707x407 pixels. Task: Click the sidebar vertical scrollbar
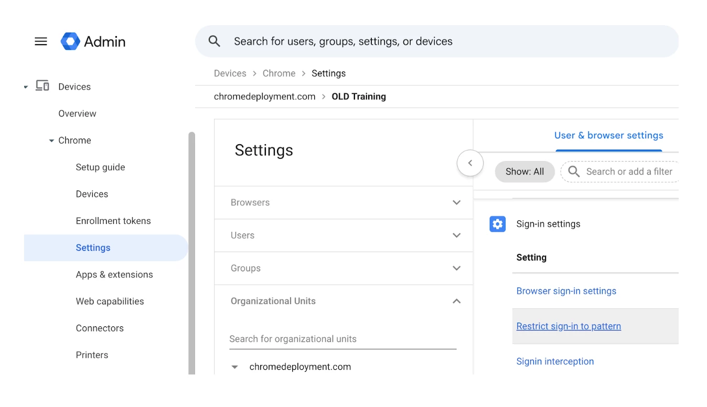coord(191,252)
